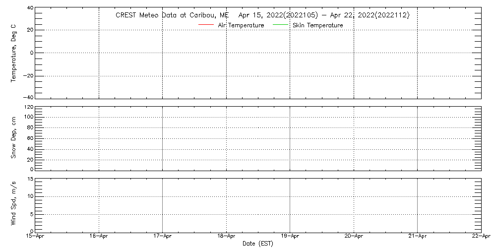Click the '15-Apr' date tick label
This screenshot has height=248, width=496.
tap(35, 236)
